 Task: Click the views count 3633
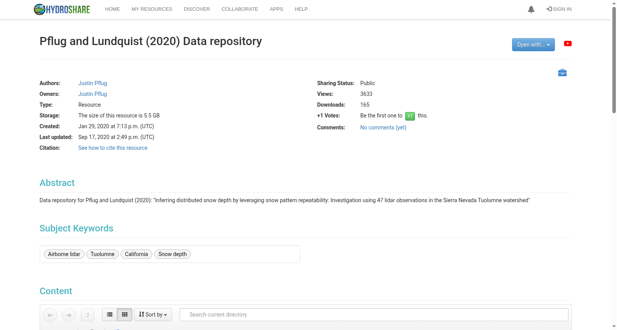(366, 94)
